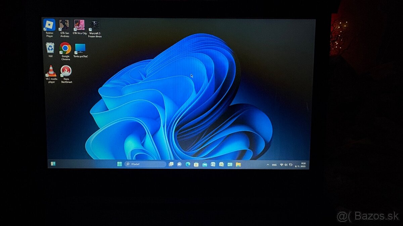
Task: Select the VLC media player shortcut
Action: pos(51,71)
